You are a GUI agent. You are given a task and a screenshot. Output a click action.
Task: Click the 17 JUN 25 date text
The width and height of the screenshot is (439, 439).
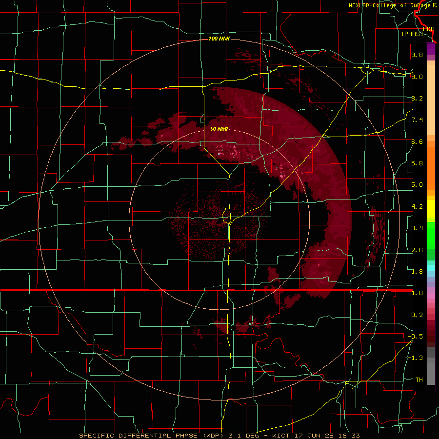pos(314,436)
